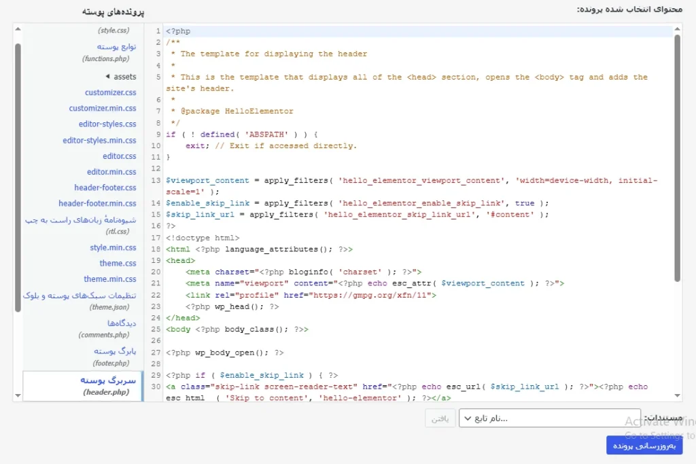Click line number 1 in the gutter
Screen dimensions: 696x464
pyautogui.click(x=158, y=31)
